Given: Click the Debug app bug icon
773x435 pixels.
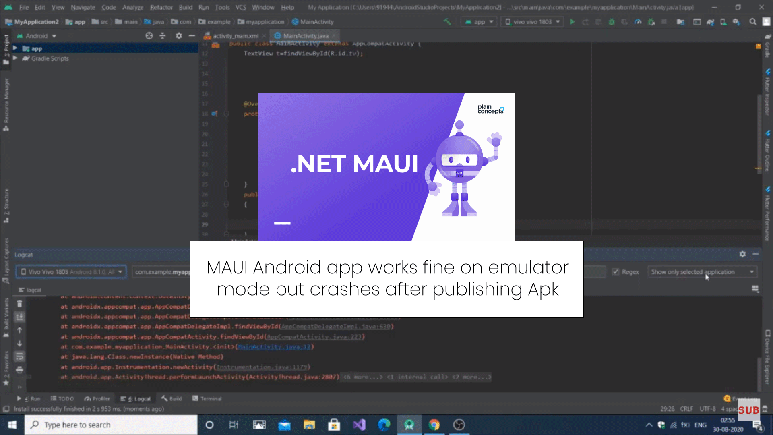Looking at the screenshot, I should coord(612,22).
